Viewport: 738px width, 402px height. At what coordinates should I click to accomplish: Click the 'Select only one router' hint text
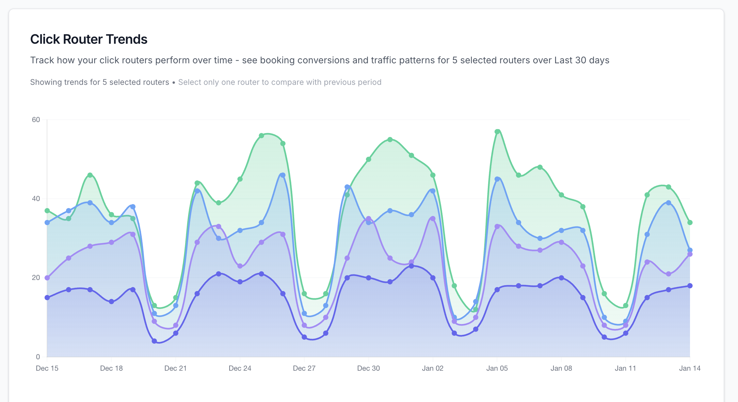coord(280,82)
